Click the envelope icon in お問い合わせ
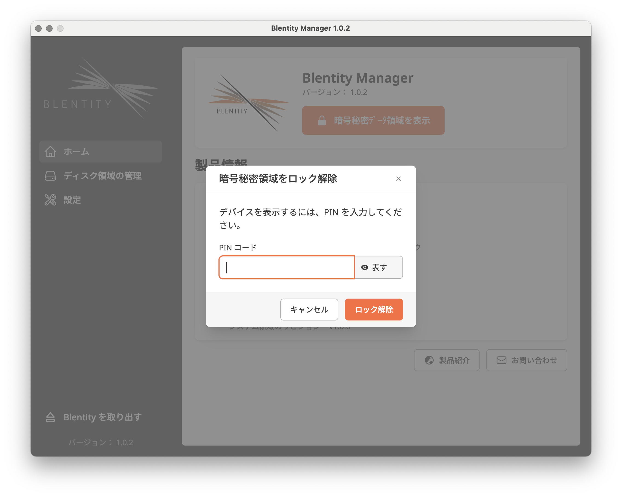 pyautogui.click(x=502, y=360)
